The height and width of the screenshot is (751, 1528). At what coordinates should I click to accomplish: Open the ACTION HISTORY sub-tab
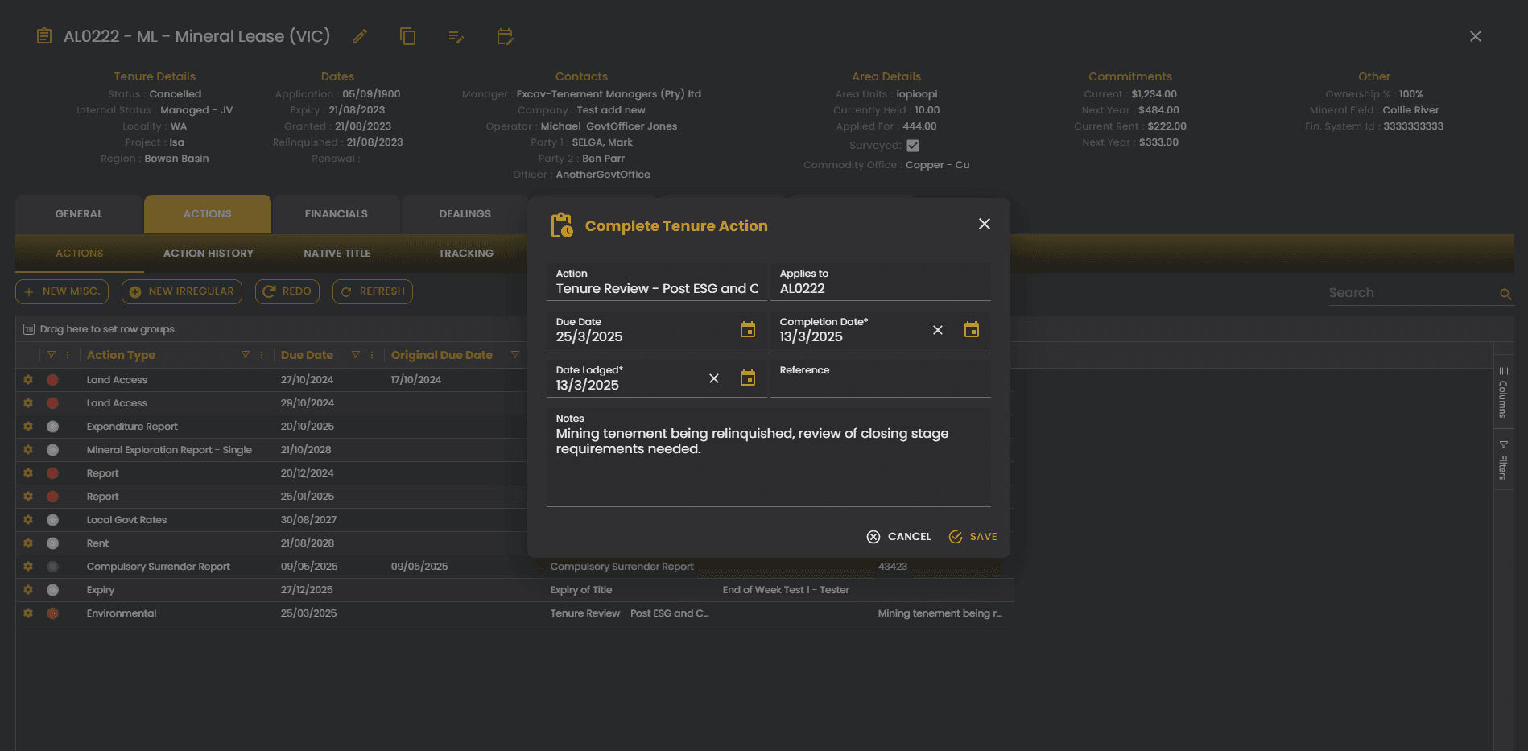point(209,254)
